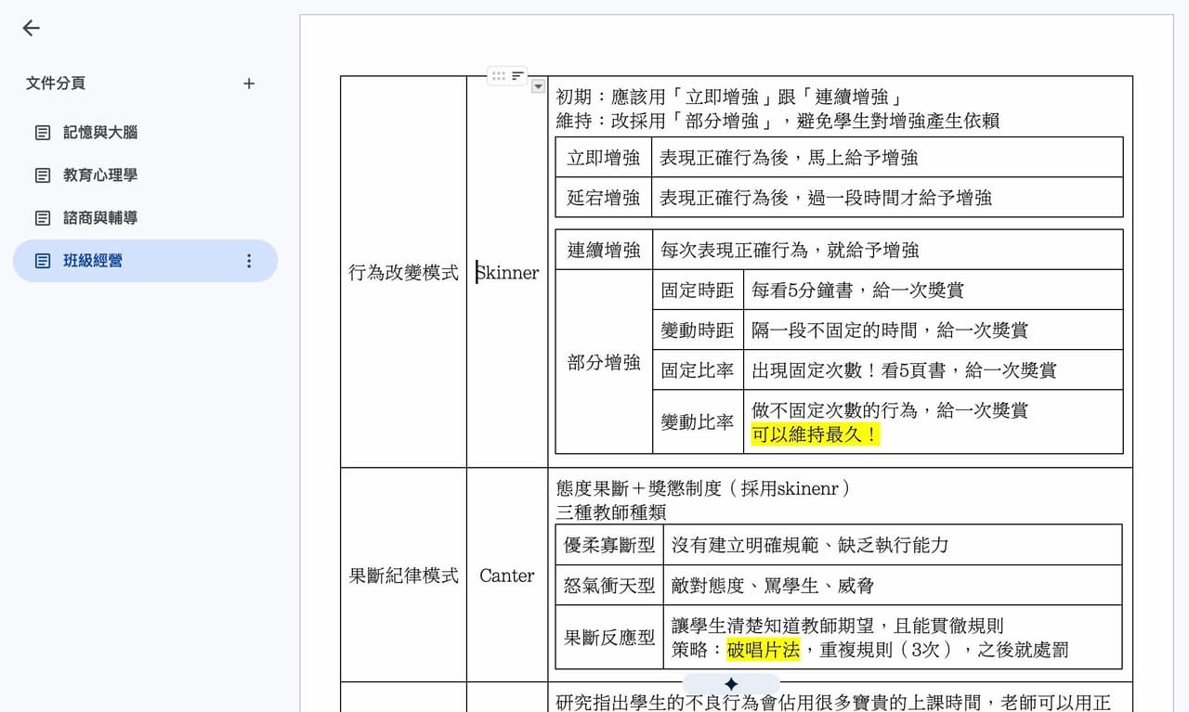Add a new document tab
The image size is (1189, 712).
pos(249,84)
